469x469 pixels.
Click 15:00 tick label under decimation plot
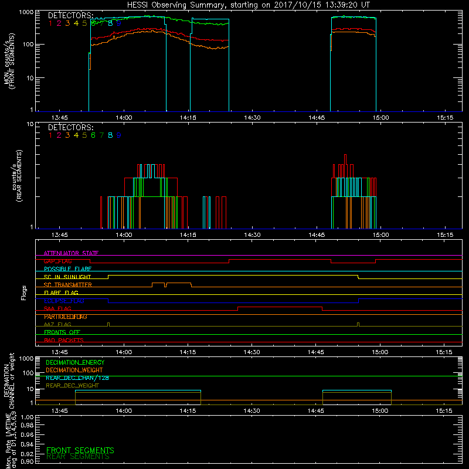coord(380,411)
